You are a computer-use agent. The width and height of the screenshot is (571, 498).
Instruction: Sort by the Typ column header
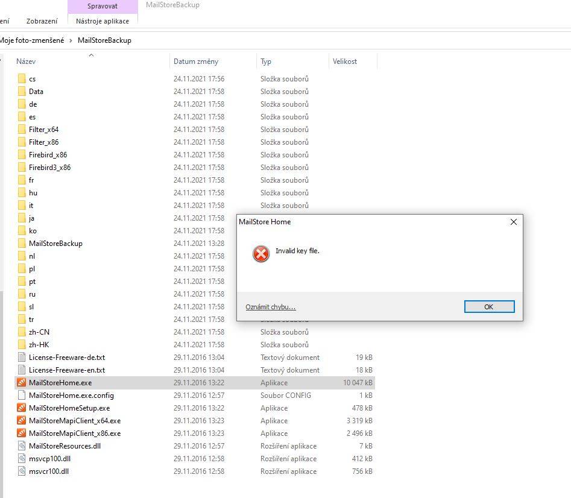[x=266, y=61]
